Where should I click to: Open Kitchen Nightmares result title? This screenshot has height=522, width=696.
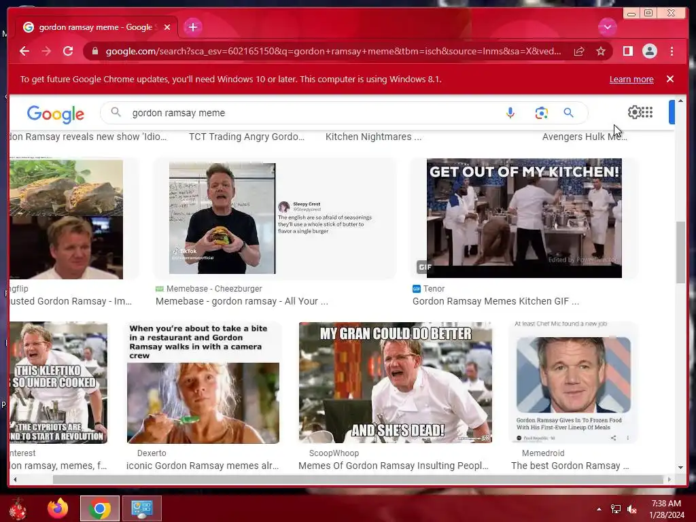coord(373,137)
